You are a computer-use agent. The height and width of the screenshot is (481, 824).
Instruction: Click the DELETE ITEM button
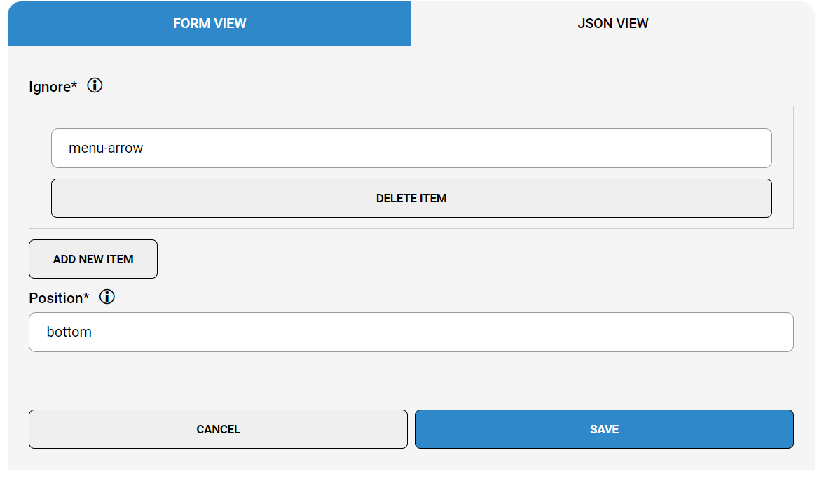pos(411,198)
